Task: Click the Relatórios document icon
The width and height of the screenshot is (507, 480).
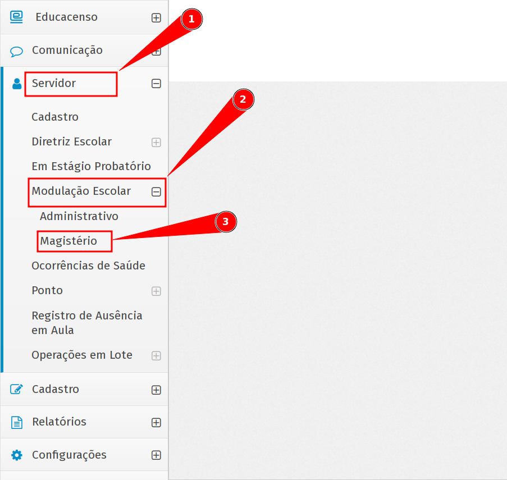Action: click(x=17, y=422)
